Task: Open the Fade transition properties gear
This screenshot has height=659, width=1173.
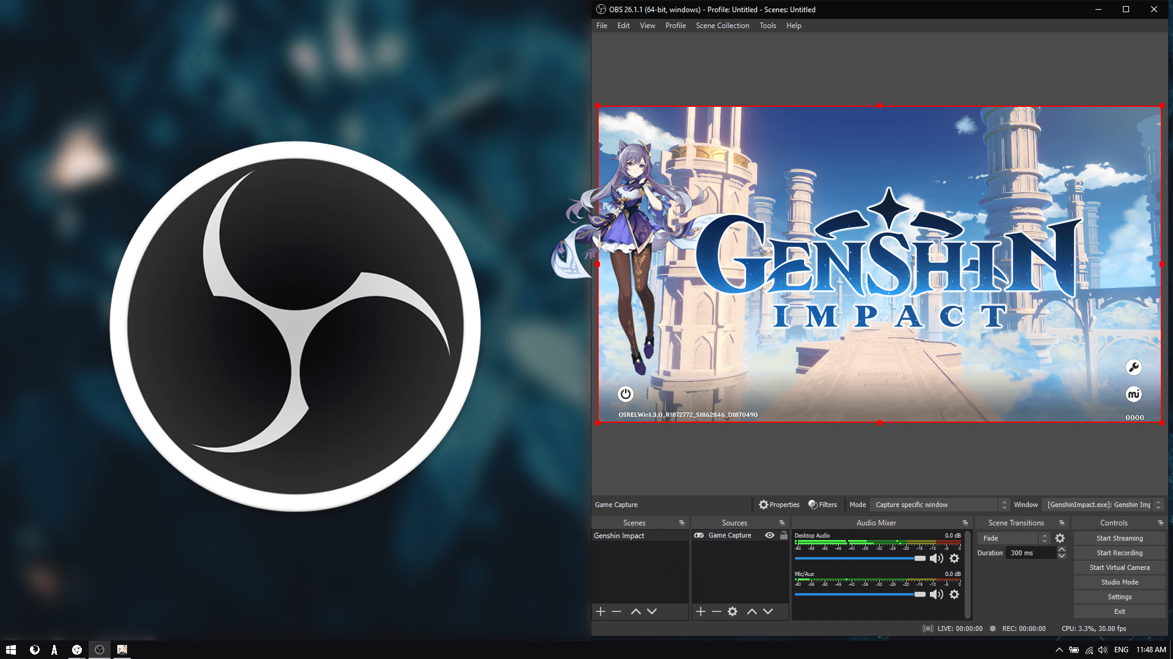Action: pos(1060,538)
